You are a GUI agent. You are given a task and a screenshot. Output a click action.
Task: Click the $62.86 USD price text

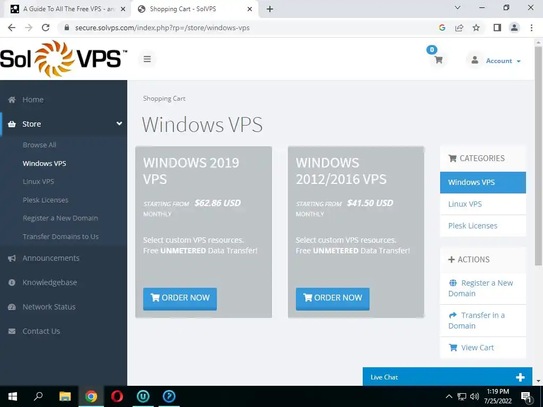[x=217, y=203]
